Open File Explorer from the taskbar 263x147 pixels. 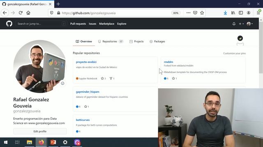pyautogui.click(x=29, y=143)
